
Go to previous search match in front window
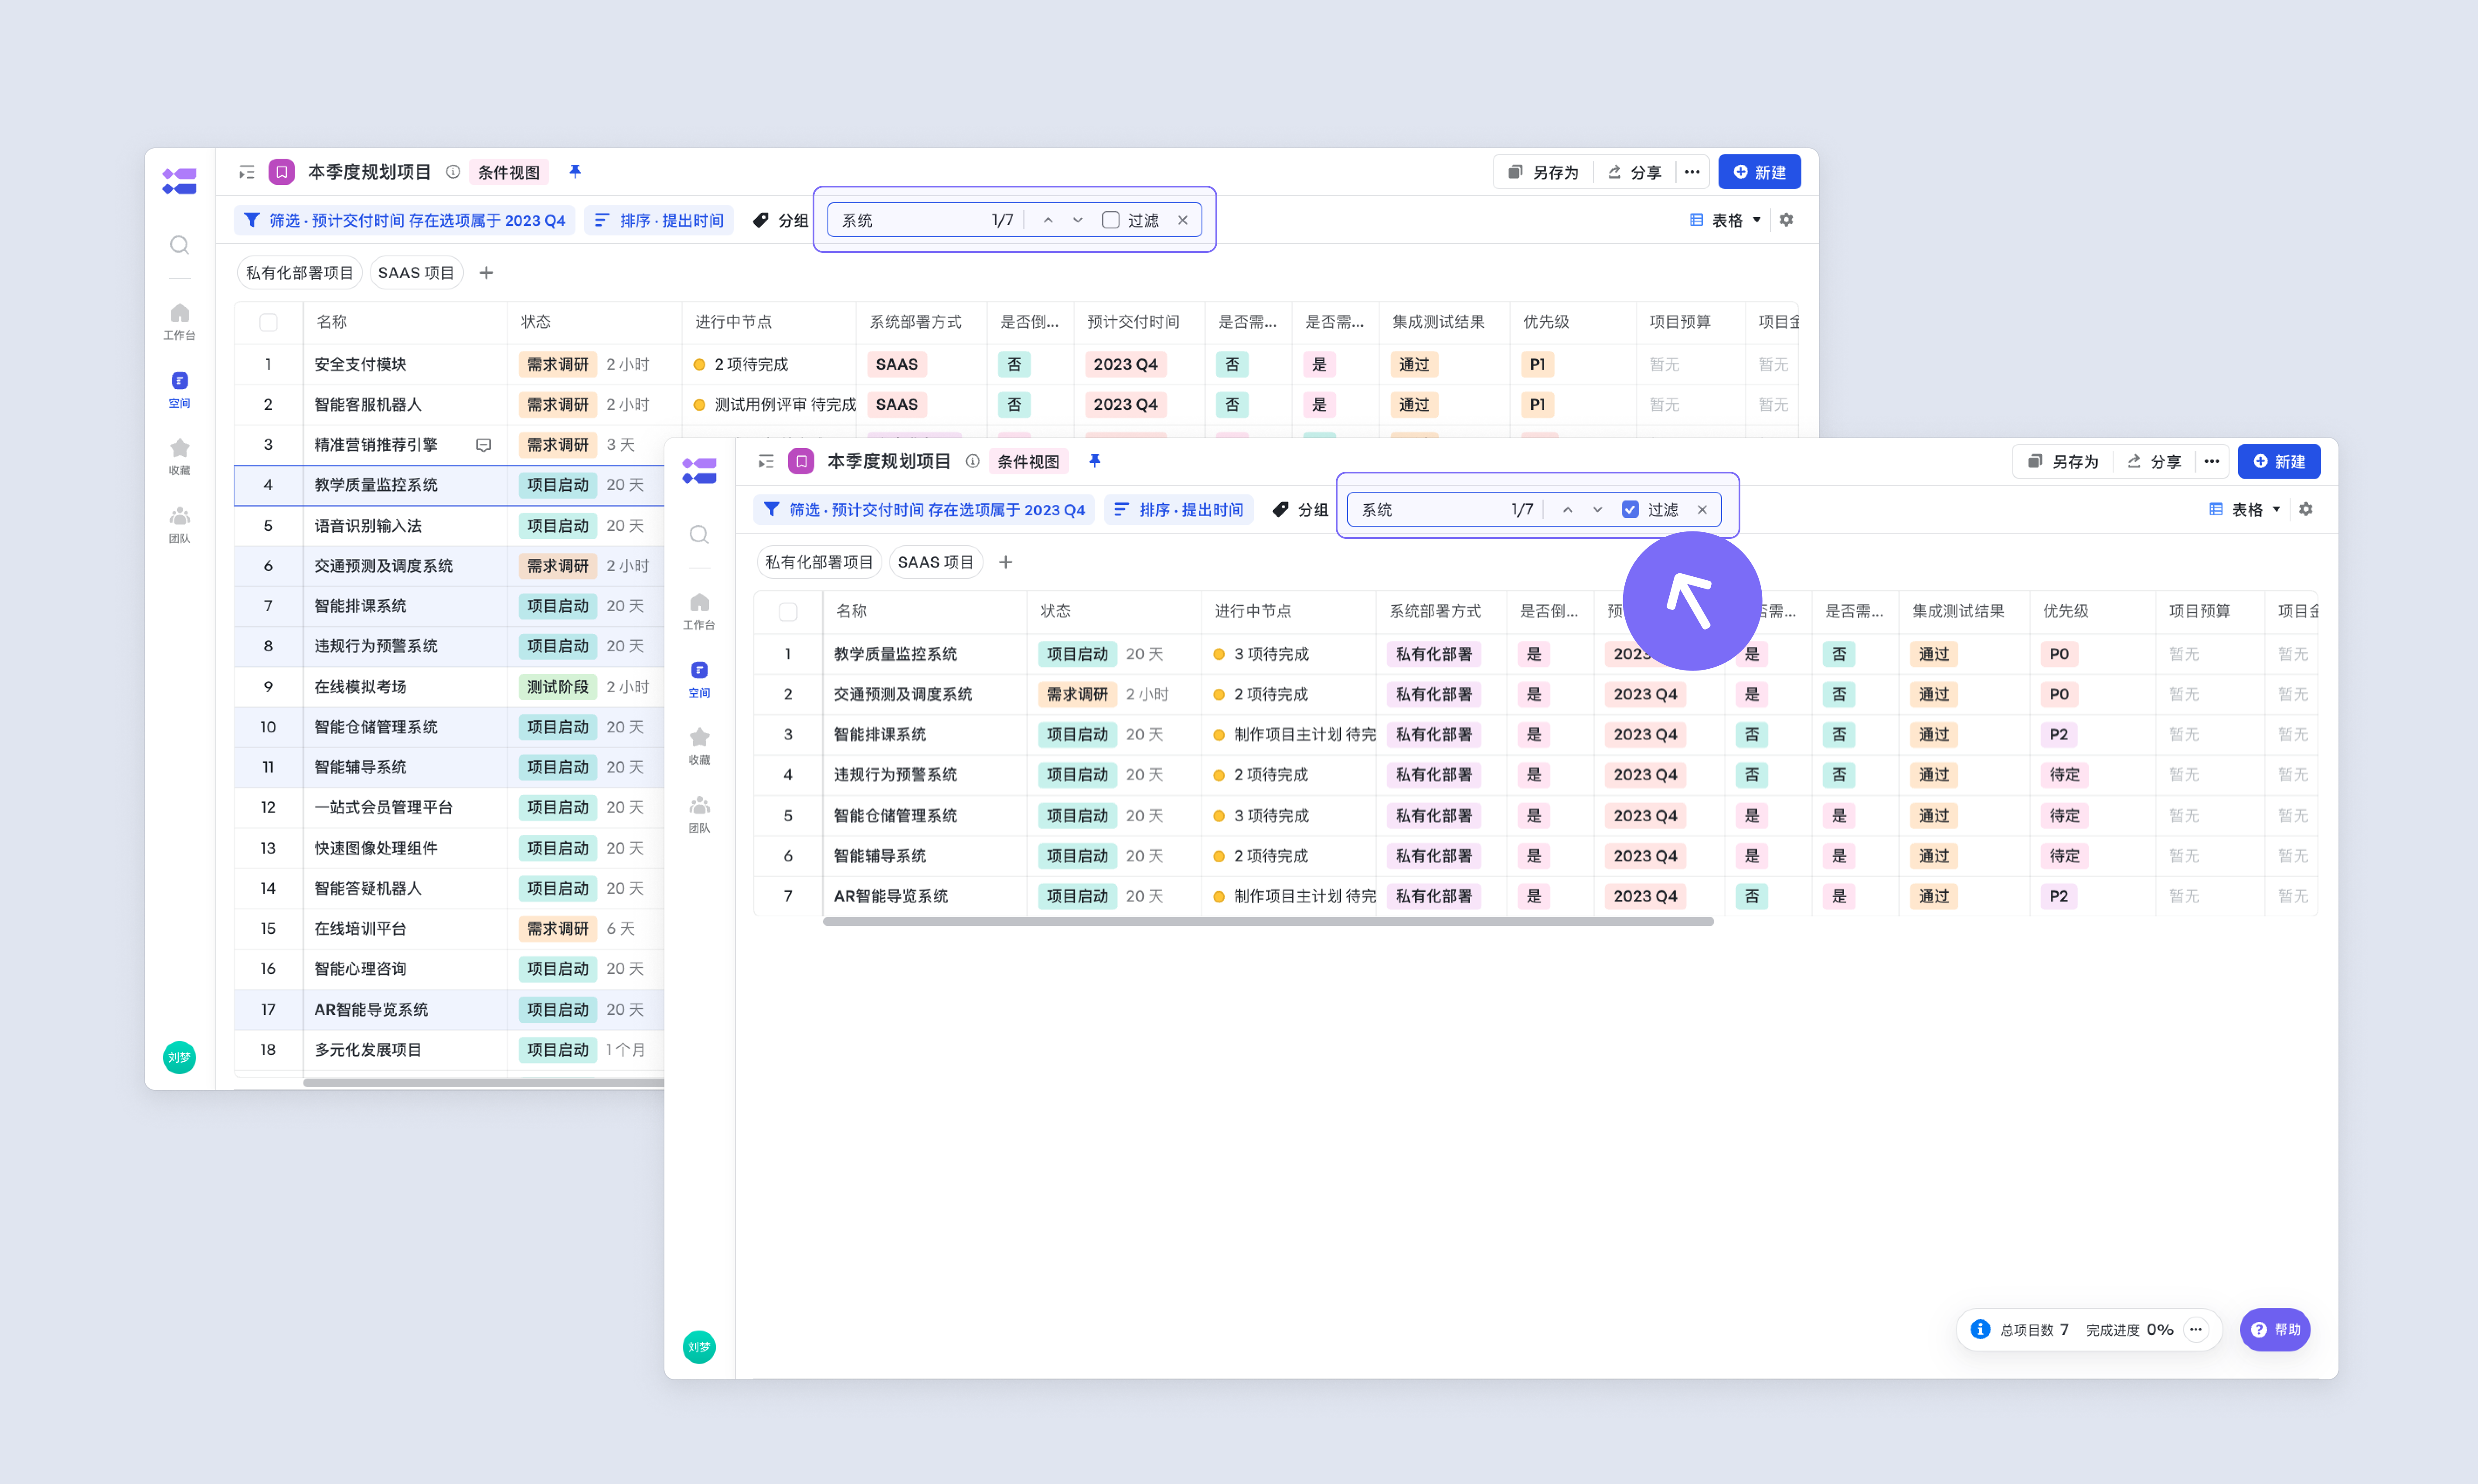(1568, 509)
